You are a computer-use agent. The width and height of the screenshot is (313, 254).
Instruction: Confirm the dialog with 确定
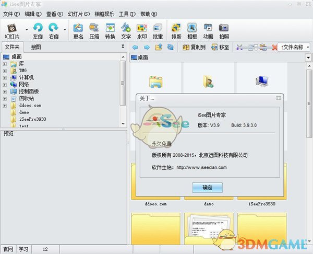coord(208,188)
